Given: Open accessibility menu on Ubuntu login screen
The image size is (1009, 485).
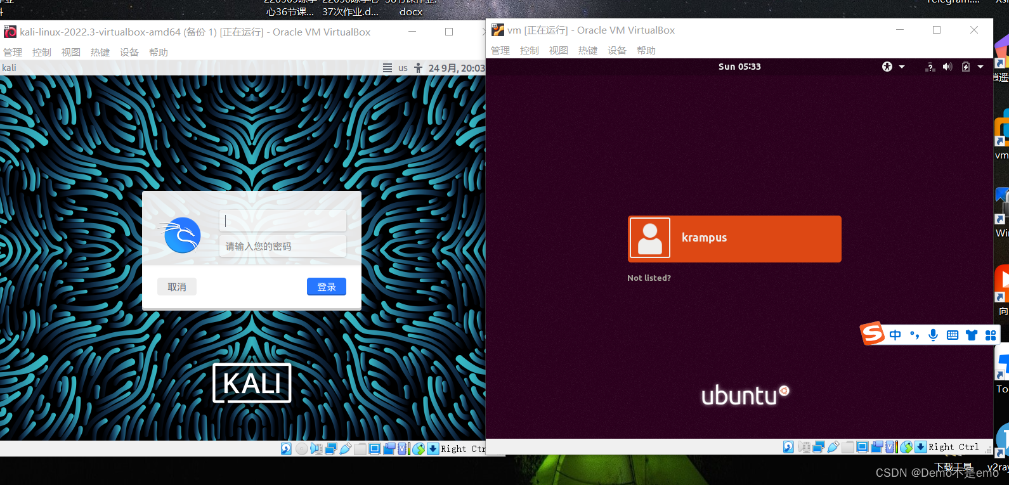Looking at the screenshot, I should click(887, 67).
